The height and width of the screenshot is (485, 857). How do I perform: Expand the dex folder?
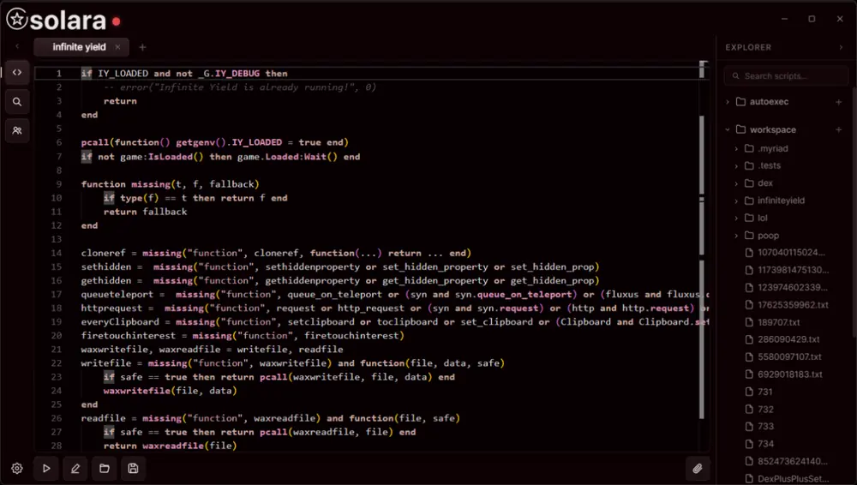pos(736,183)
